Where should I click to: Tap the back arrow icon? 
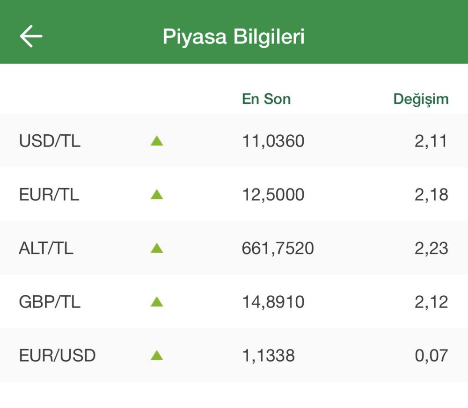click(31, 36)
